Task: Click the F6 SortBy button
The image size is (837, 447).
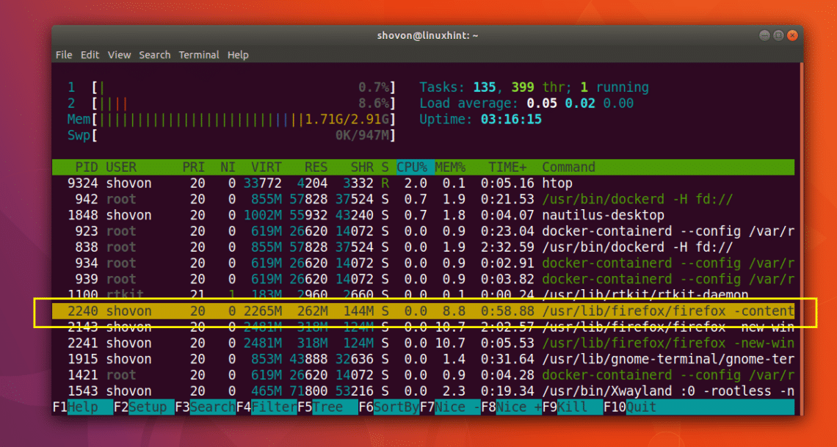Action: [x=389, y=407]
